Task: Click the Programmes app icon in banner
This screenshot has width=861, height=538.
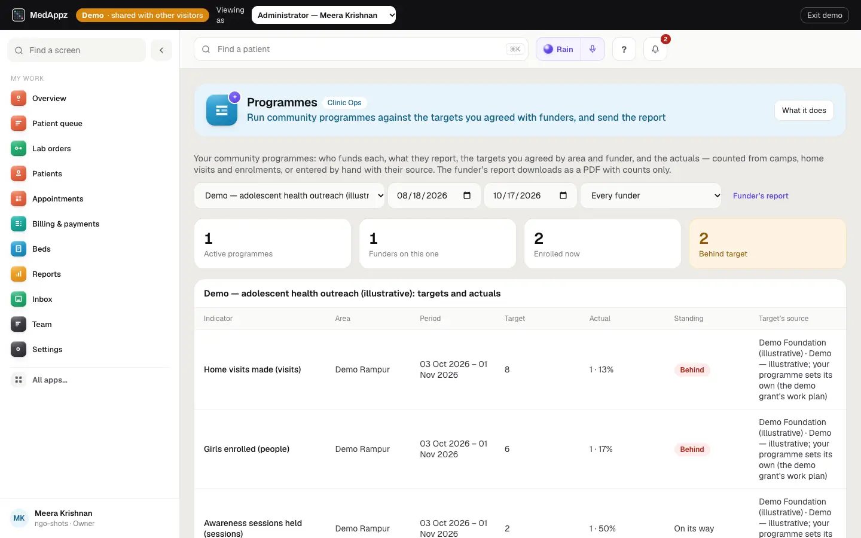Action: tap(222, 110)
